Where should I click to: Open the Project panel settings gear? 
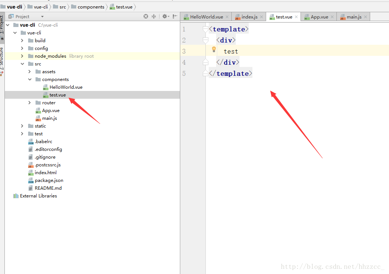pyautogui.click(x=165, y=16)
